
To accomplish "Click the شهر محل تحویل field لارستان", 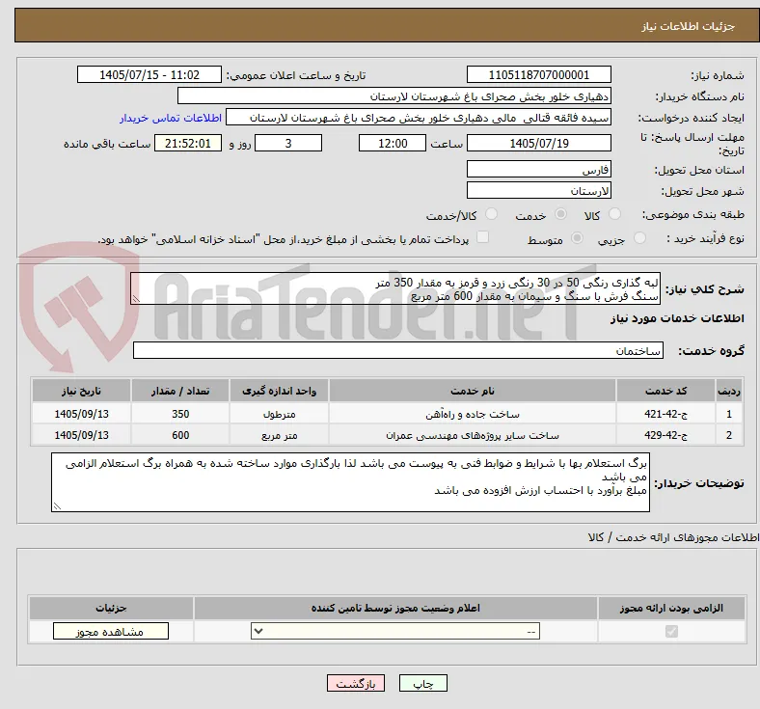I will [x=539, y=190].
